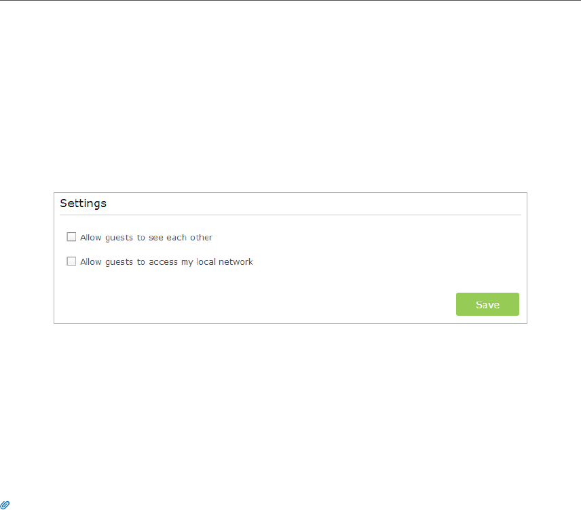Viewport: 581px width, 510px height.
Task: Apply changes with the Save button
Action: (487, 304)
